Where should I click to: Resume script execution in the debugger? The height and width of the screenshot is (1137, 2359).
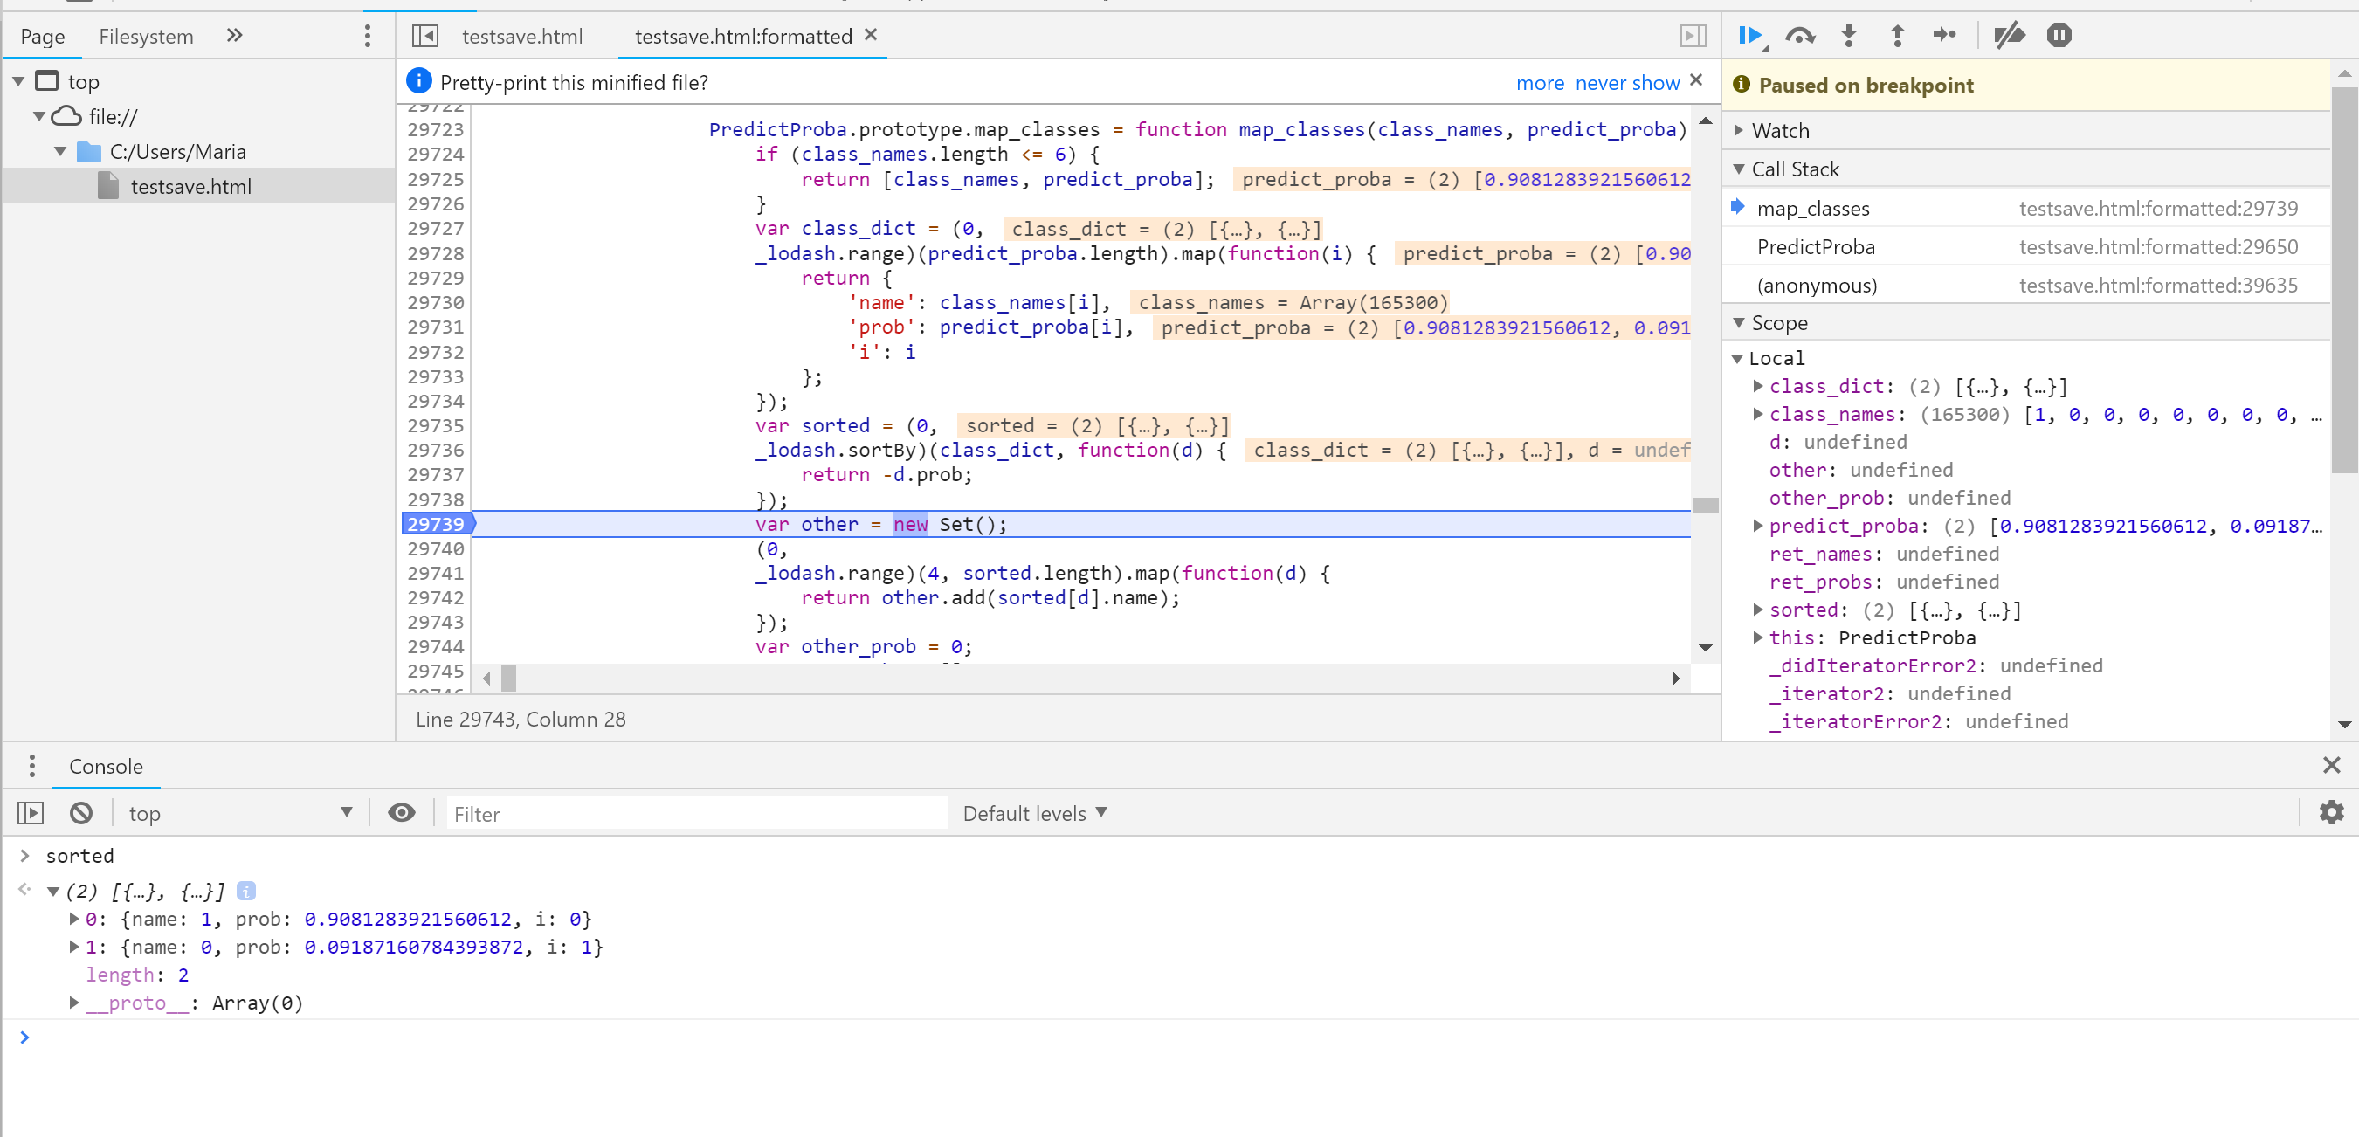(x=1750, y=35)
